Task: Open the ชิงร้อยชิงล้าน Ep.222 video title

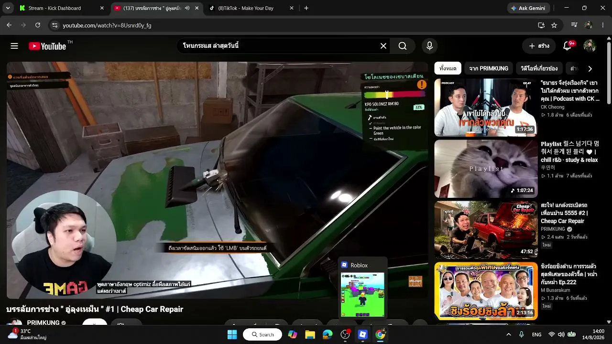Action: pyautogui.click(x=569, y=274)
